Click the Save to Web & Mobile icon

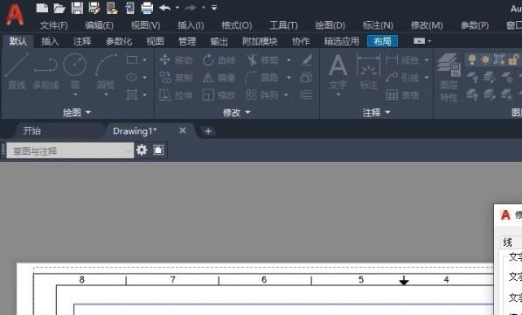pos(129,8)
